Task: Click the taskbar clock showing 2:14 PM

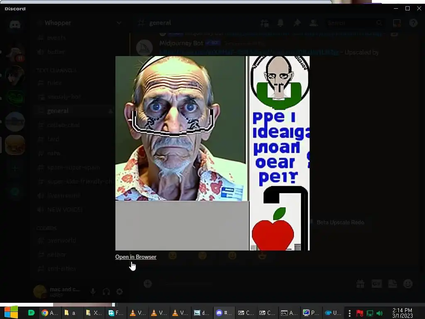Action: pos(402,313)
